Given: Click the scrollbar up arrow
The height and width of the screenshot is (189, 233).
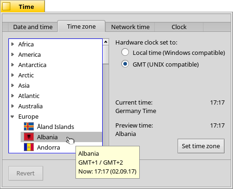Looking at the screenshot, I should pos(106,42).
